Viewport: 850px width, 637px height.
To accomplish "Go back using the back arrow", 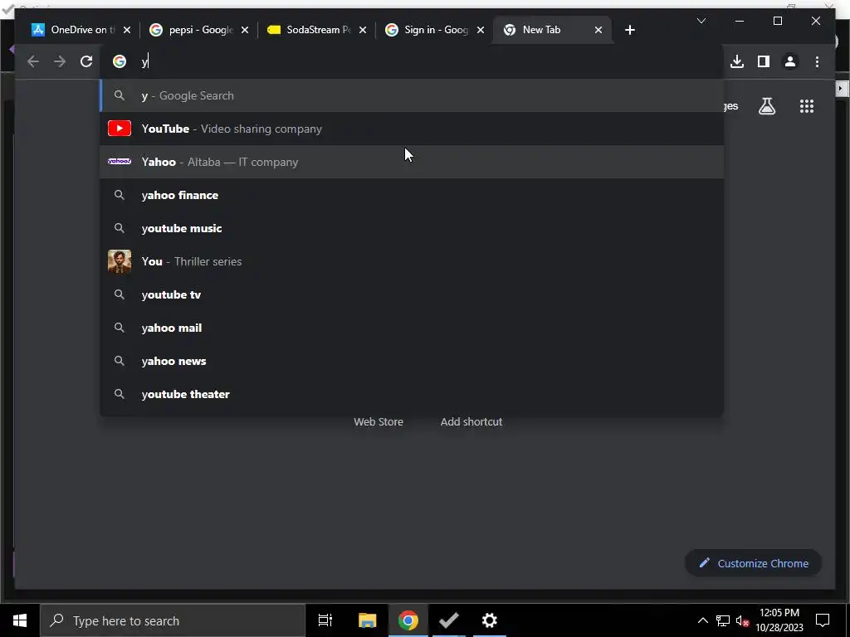I will 33,61.
